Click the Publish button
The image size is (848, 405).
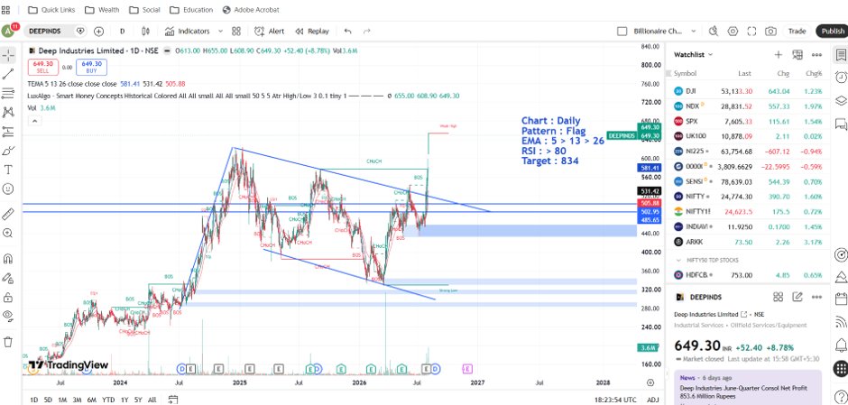[x=832, y=31]
